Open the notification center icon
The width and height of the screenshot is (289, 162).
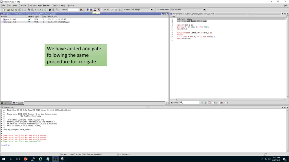[x=284, y=159]
